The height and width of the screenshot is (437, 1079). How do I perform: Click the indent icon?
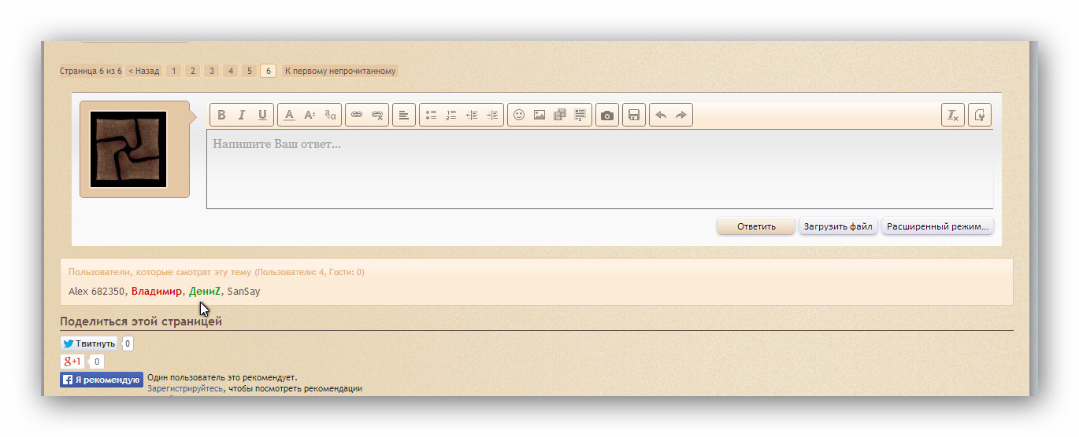[492, 115]
